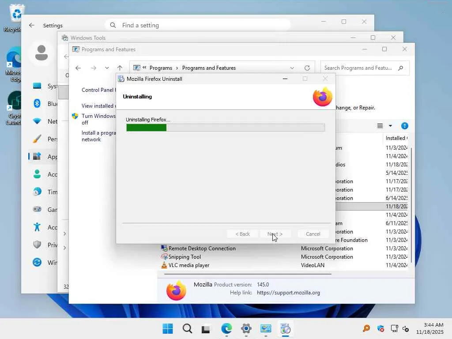This screenshot has height=339, width=452.
Task: Go up one level in Programs and Features
Action: tap(120, 68)
